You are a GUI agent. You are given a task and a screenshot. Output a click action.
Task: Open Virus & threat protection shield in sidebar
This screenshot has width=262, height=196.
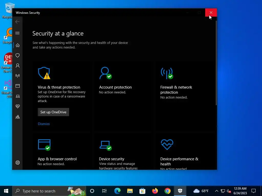pos(18,55)
